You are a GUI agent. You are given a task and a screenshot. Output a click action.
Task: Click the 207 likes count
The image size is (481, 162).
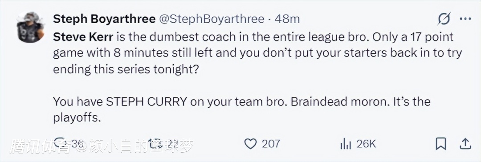tap(271, 144)
